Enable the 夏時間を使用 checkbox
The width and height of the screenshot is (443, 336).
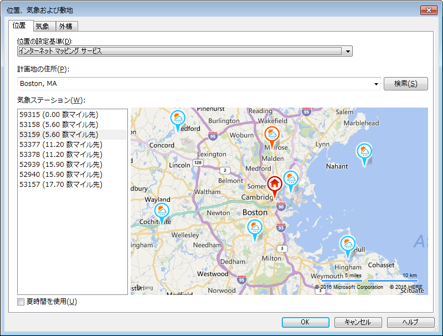pos(20,302)
